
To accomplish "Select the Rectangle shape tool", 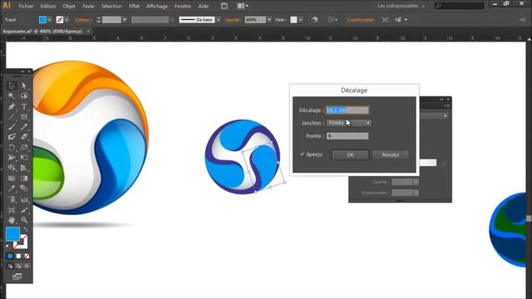I will pos(24,117).
